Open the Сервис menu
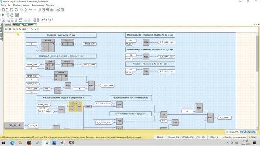The image size is (260, 146). 26,5
